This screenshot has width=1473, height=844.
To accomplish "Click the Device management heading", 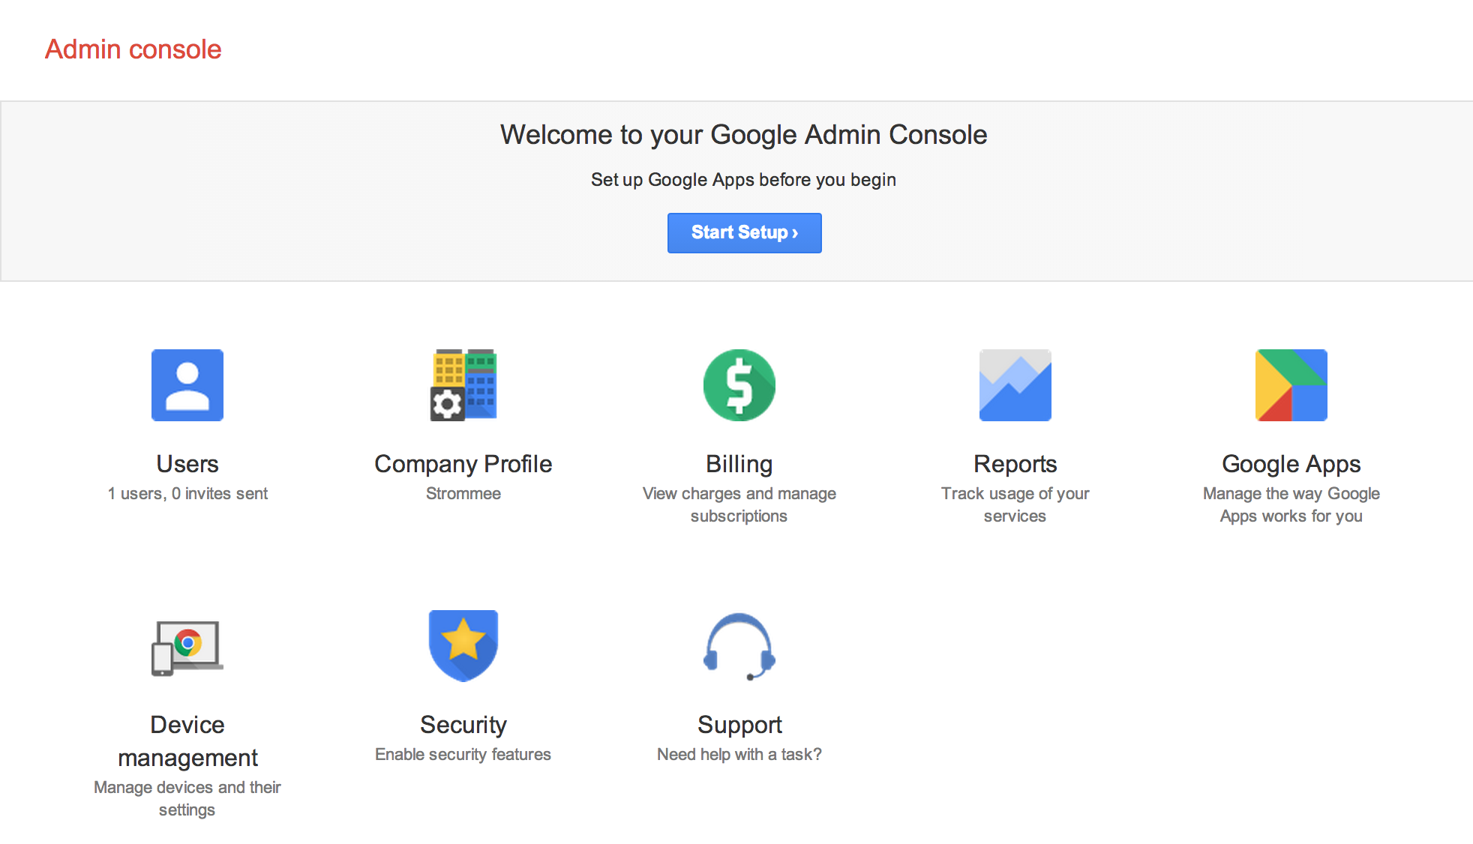I will [187, 741].
